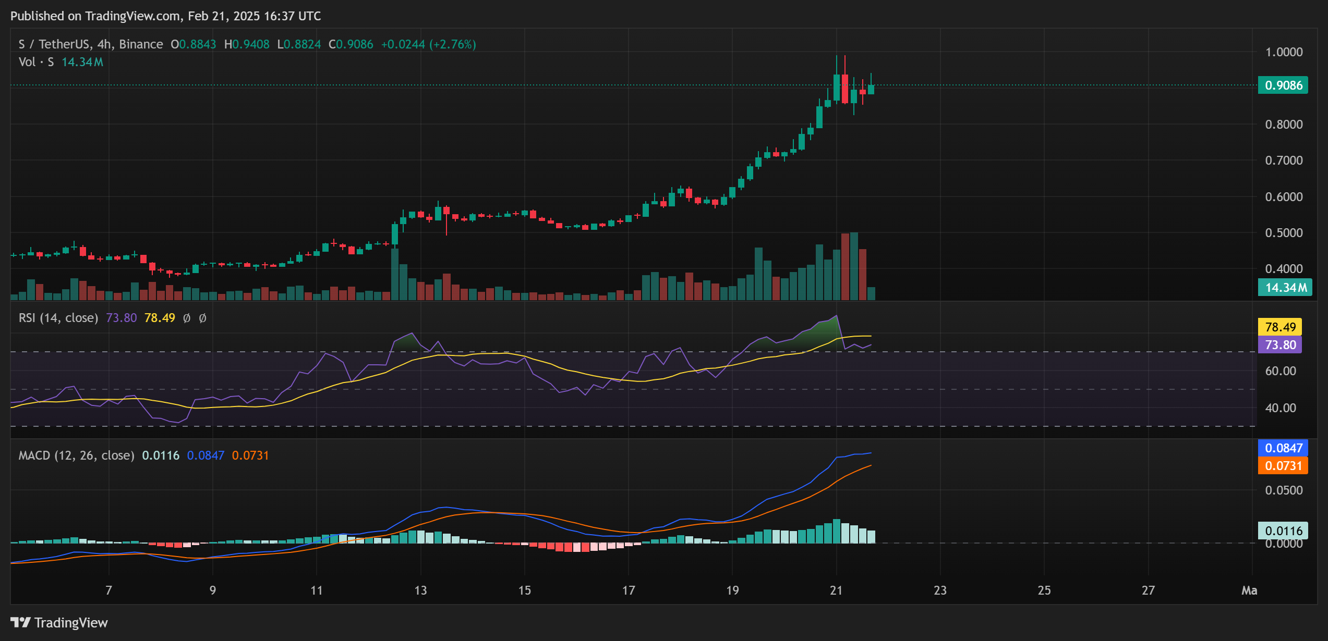Click the TradingView logo at bottom left
The image size is (1328, 641).
pos(58,623)
